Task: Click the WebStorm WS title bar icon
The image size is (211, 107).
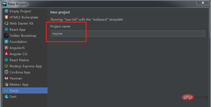Action: (4, 4)
